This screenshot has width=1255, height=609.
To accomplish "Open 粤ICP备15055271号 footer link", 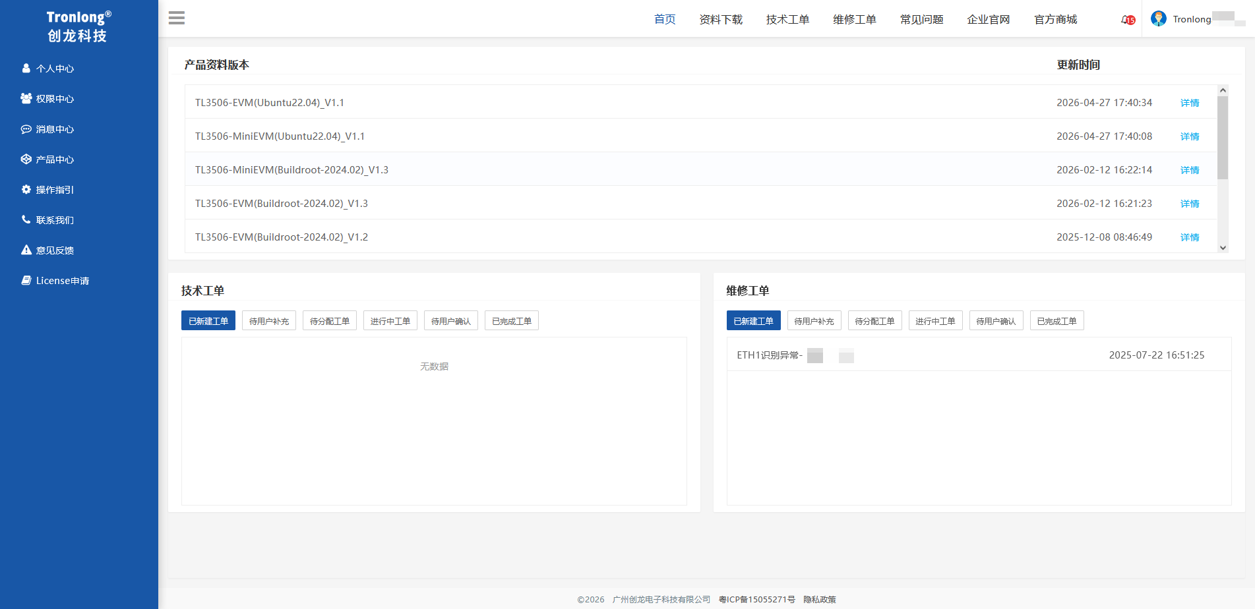I will point(757,600).
